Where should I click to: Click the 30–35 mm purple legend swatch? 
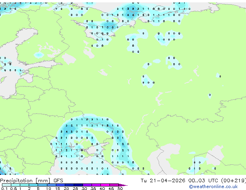click(87, 185)
